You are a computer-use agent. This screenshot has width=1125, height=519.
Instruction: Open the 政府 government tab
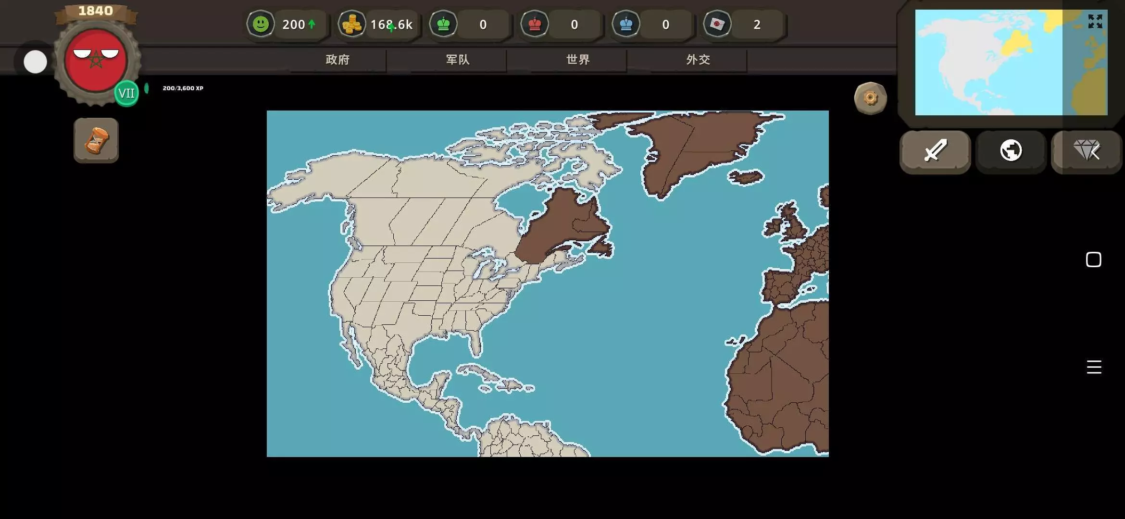tap(337, 60)
